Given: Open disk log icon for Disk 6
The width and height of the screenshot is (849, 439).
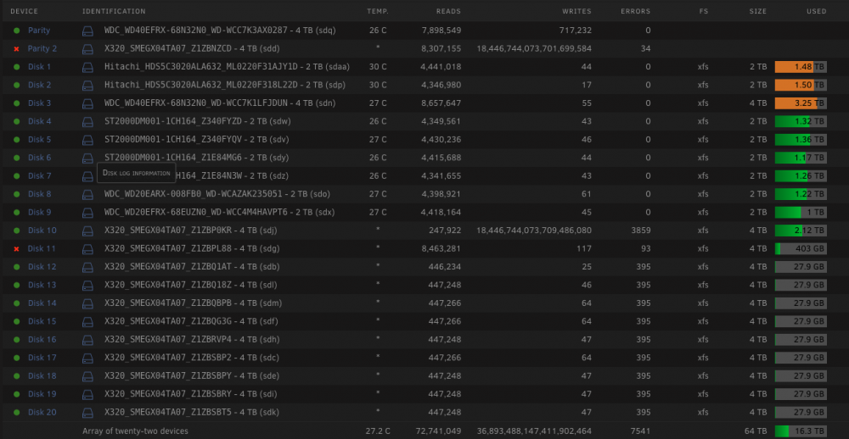Looking at the screenshot, I should (87, 158).
